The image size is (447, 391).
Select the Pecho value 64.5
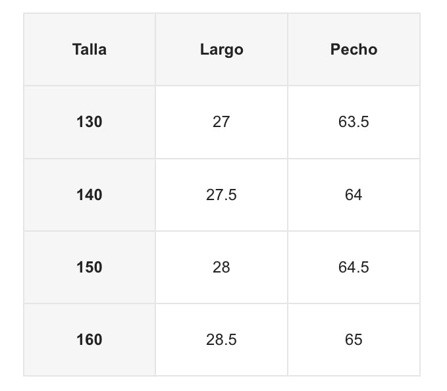354,267
